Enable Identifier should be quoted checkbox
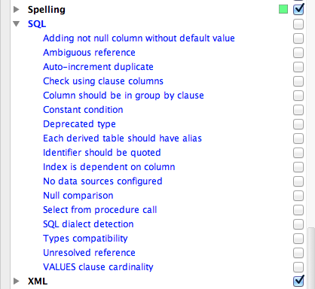315x289 pixels. pyautogui.click(x=298, y=153)
